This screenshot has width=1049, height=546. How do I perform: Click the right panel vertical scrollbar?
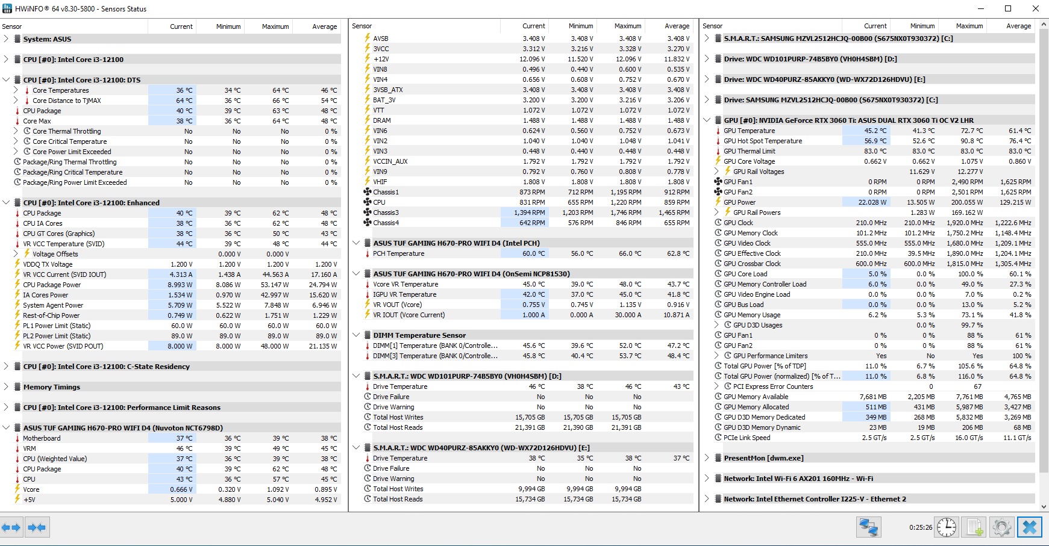pos(1044,265)
